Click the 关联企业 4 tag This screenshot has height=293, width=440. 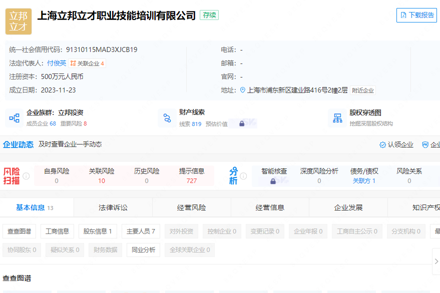87,63
